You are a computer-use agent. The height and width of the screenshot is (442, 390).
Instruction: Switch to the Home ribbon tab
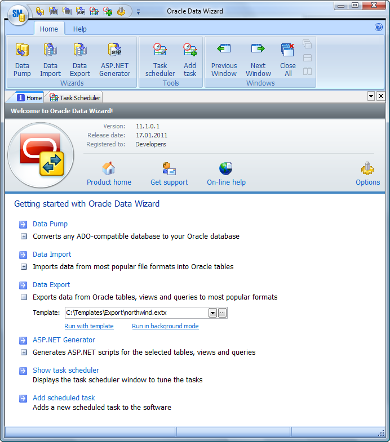click(49, 29)
